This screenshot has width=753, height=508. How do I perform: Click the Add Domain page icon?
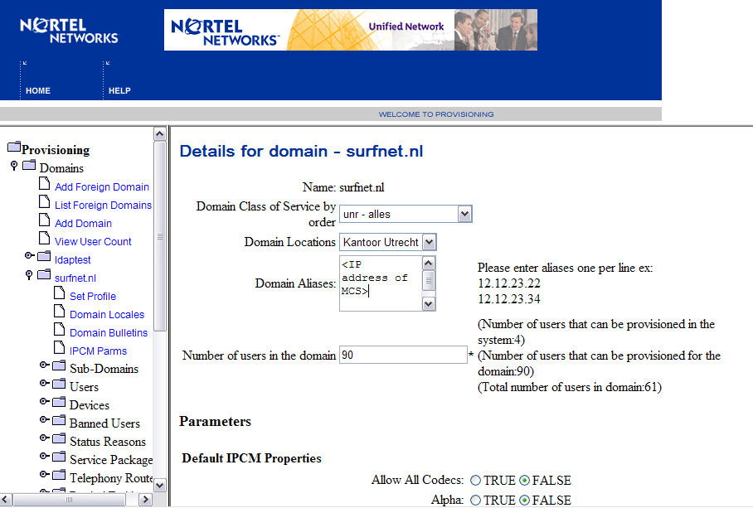[x=44, y=220]
